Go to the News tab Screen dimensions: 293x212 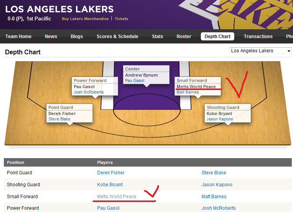pyautogui.click(x=51, y=36)
